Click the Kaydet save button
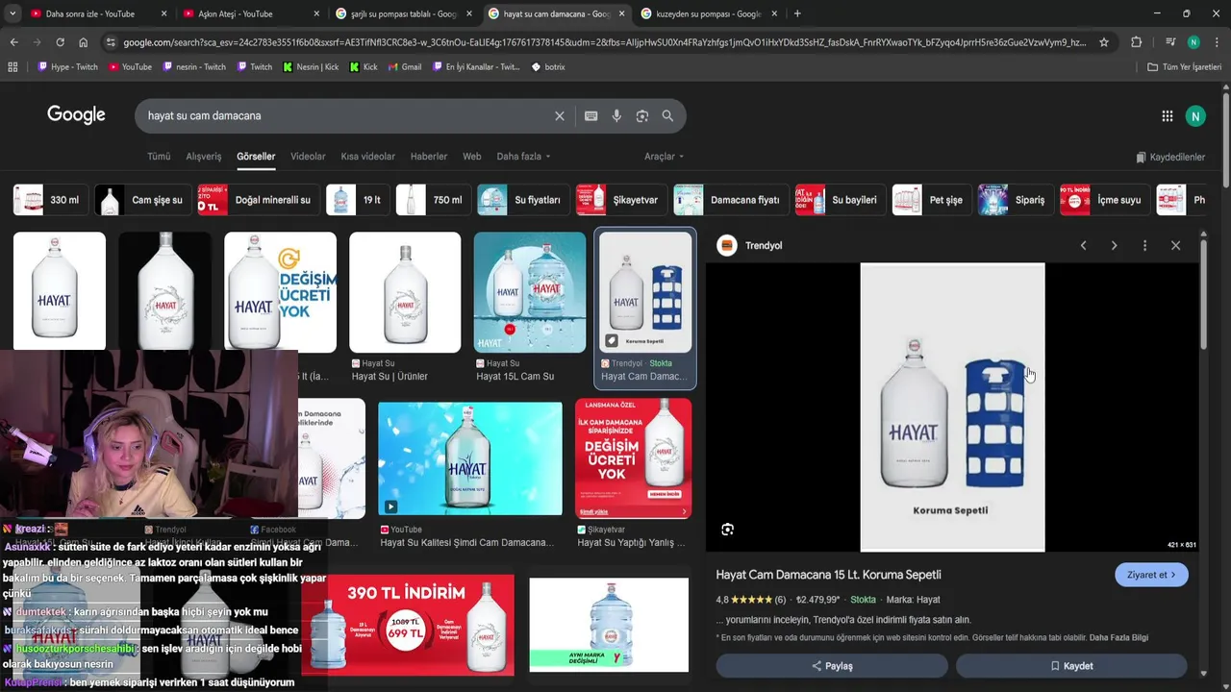The height and width of the screenshot is (692, 1231). point(1071,666)
